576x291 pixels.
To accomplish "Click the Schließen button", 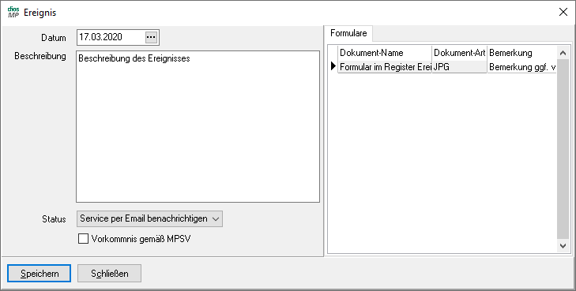I will click(110, 274).
